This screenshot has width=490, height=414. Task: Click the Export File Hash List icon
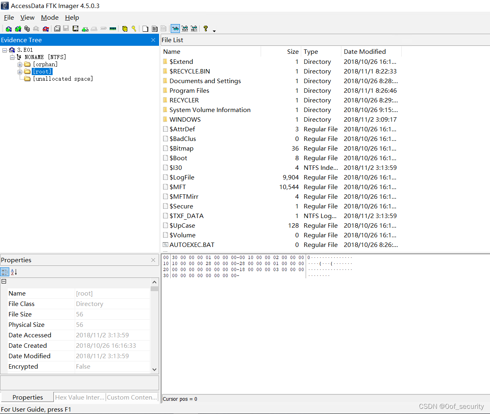(155, 29)
